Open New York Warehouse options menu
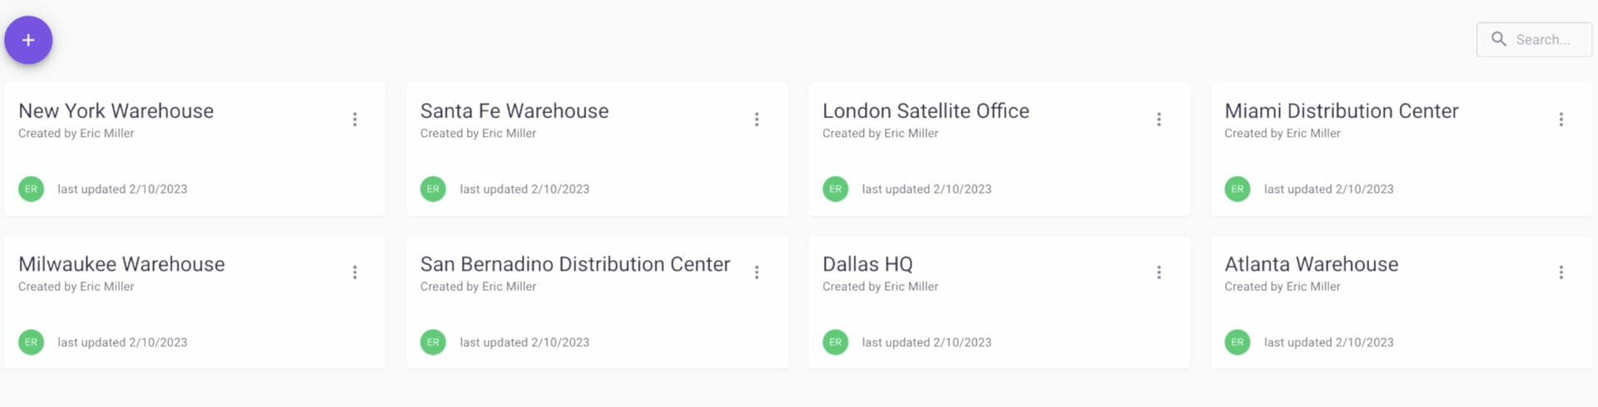Screen dimensions: 1598x407 pyautogui.click(x=355, y=120)
